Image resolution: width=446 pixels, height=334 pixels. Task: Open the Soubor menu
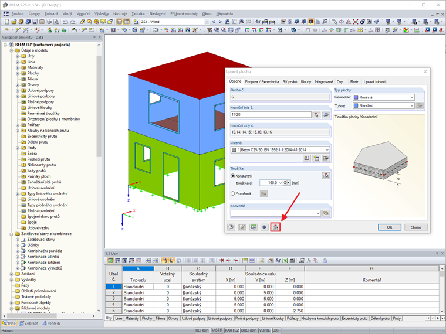point(18,13)
